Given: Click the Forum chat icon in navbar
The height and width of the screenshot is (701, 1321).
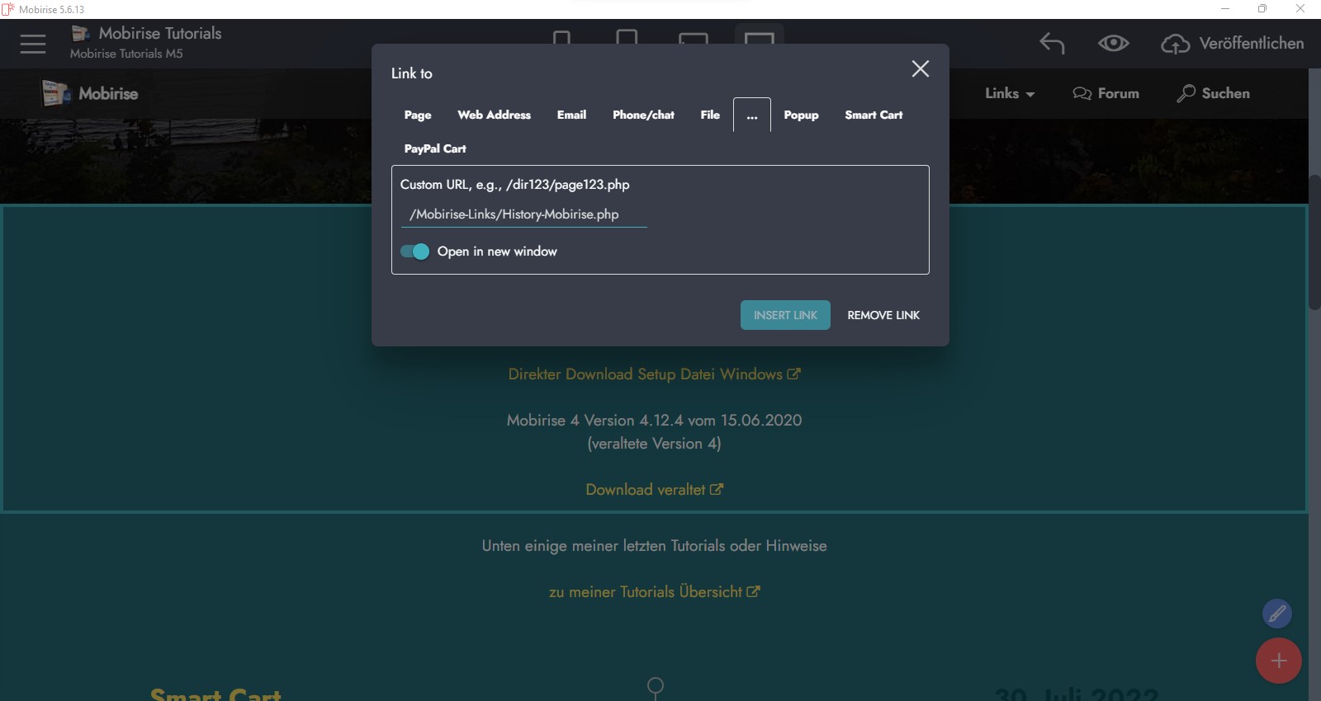Looking at the screenshot, I should point(1082,93).
